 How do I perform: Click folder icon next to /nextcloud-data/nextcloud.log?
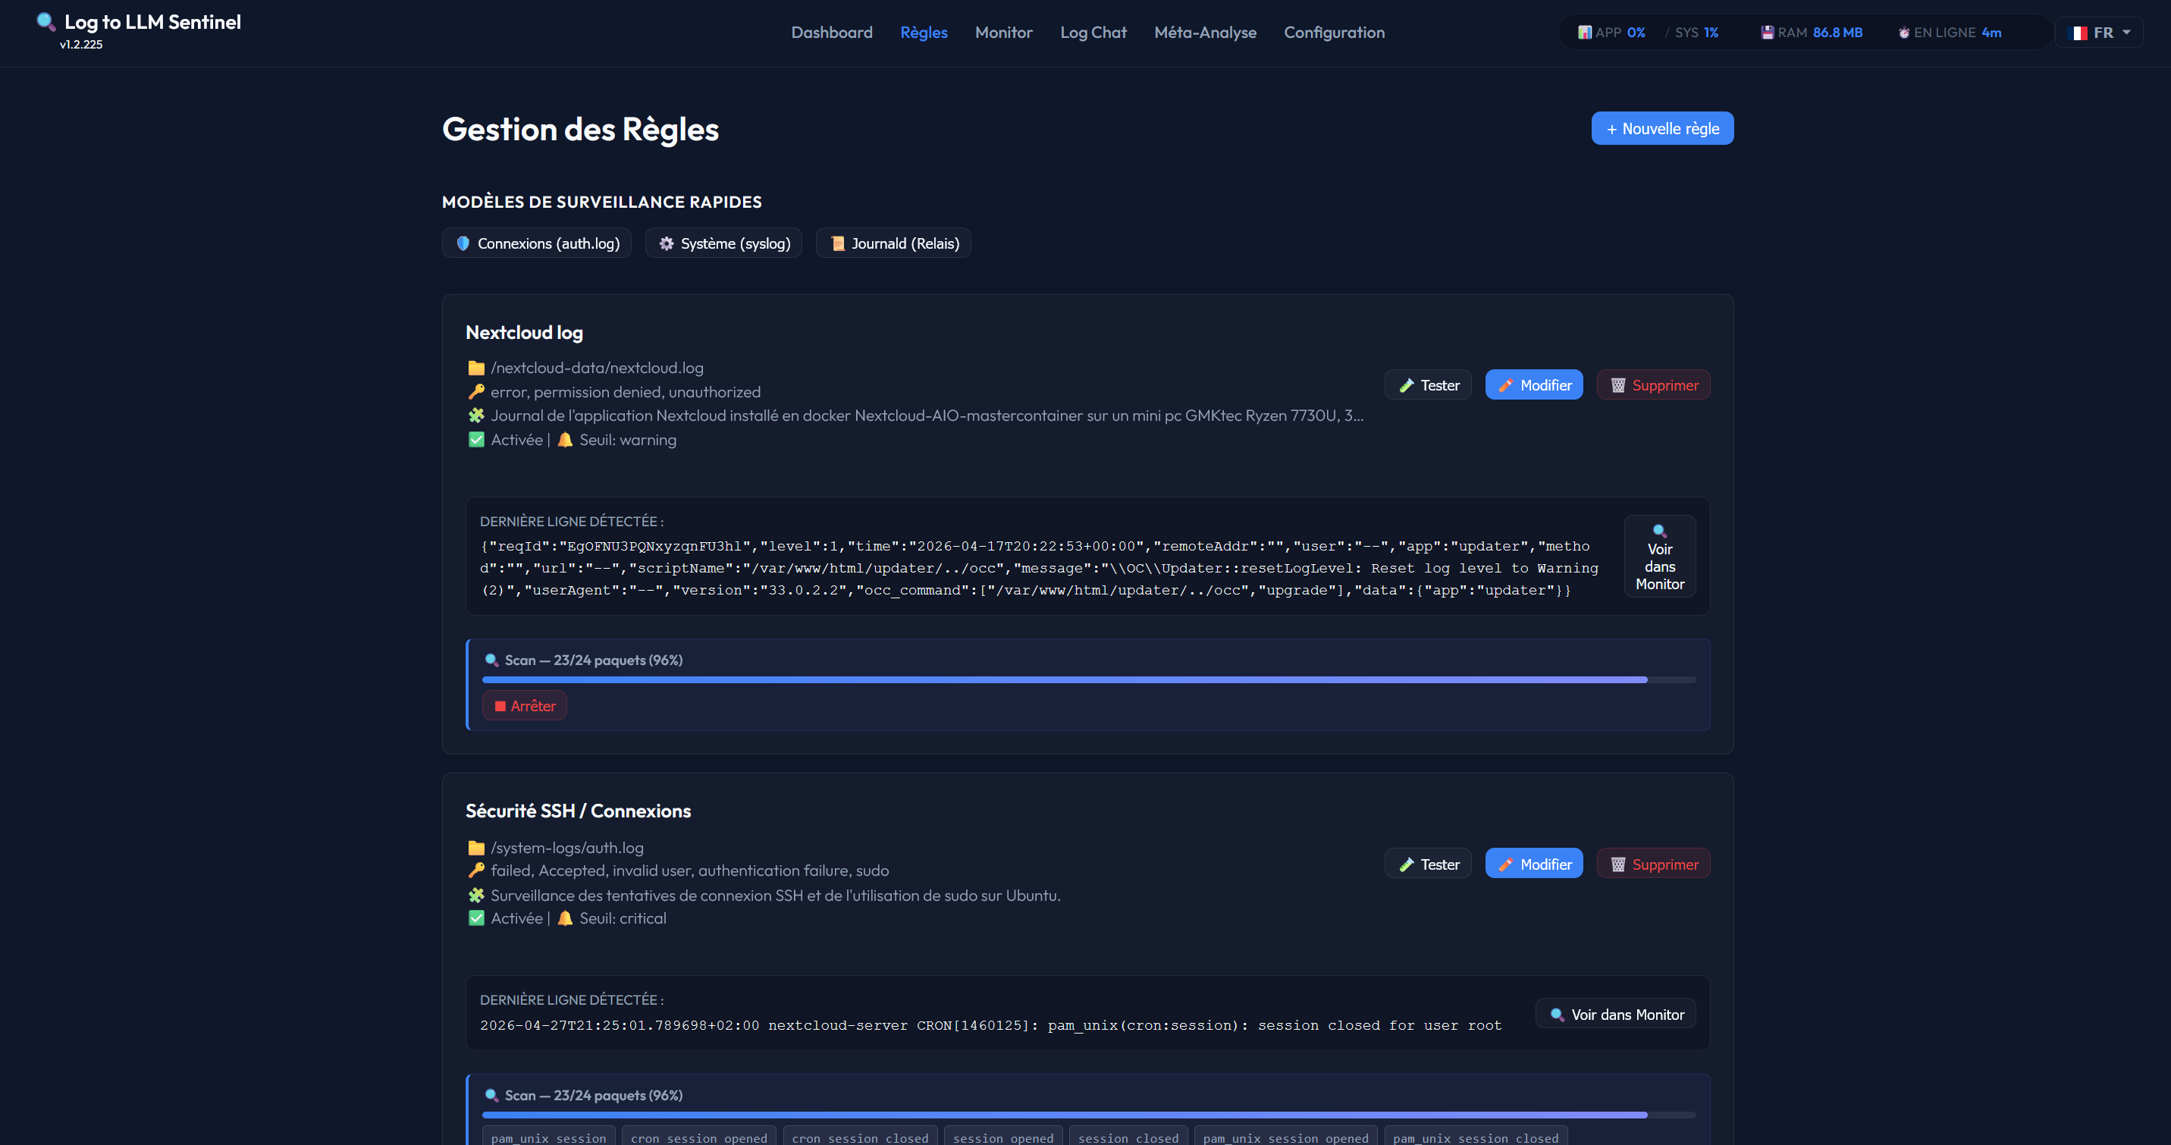[476, 367]
